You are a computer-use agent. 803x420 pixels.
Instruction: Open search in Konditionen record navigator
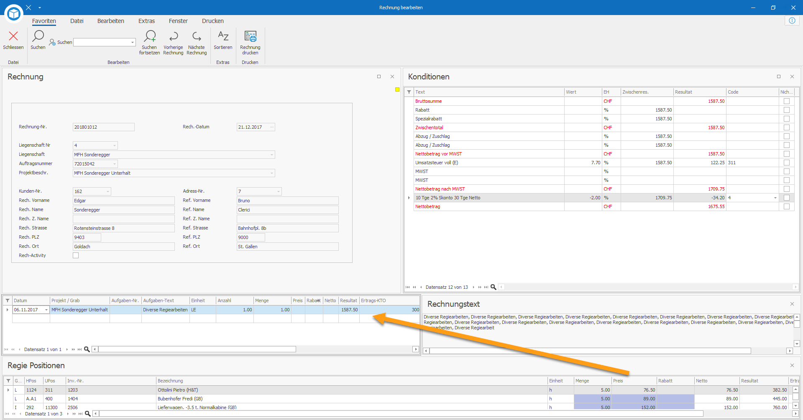coord(494,287)
